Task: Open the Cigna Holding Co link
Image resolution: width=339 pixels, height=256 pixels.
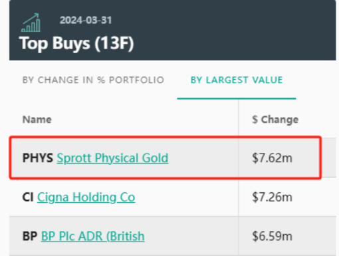Action: pyautogui.click(x=86, y=197)
